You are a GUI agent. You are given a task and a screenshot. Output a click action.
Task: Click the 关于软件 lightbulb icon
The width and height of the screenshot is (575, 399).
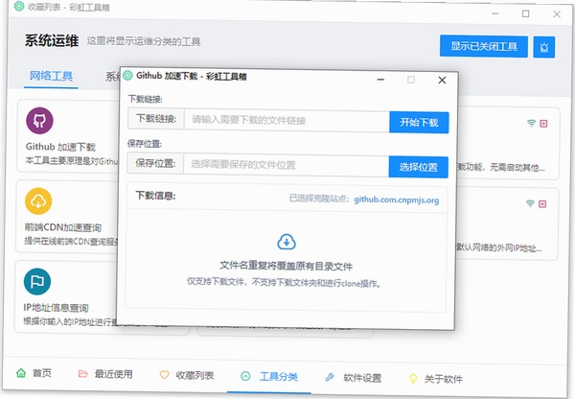tap(413, 379)
